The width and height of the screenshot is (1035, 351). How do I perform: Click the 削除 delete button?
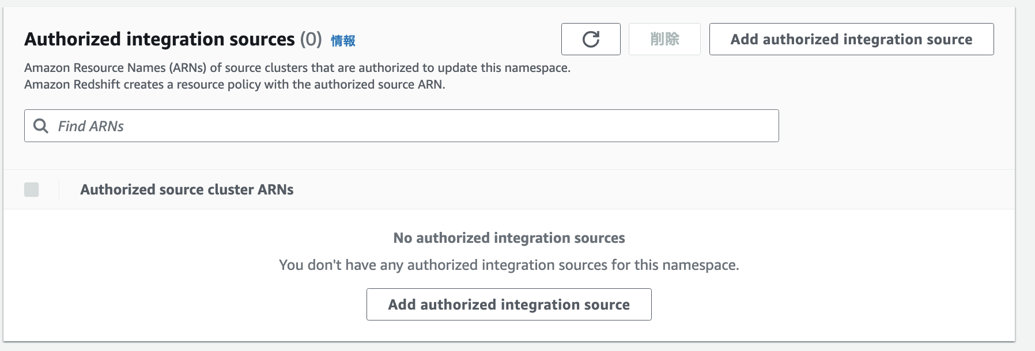pyautogui.click(x=664, y=39)
